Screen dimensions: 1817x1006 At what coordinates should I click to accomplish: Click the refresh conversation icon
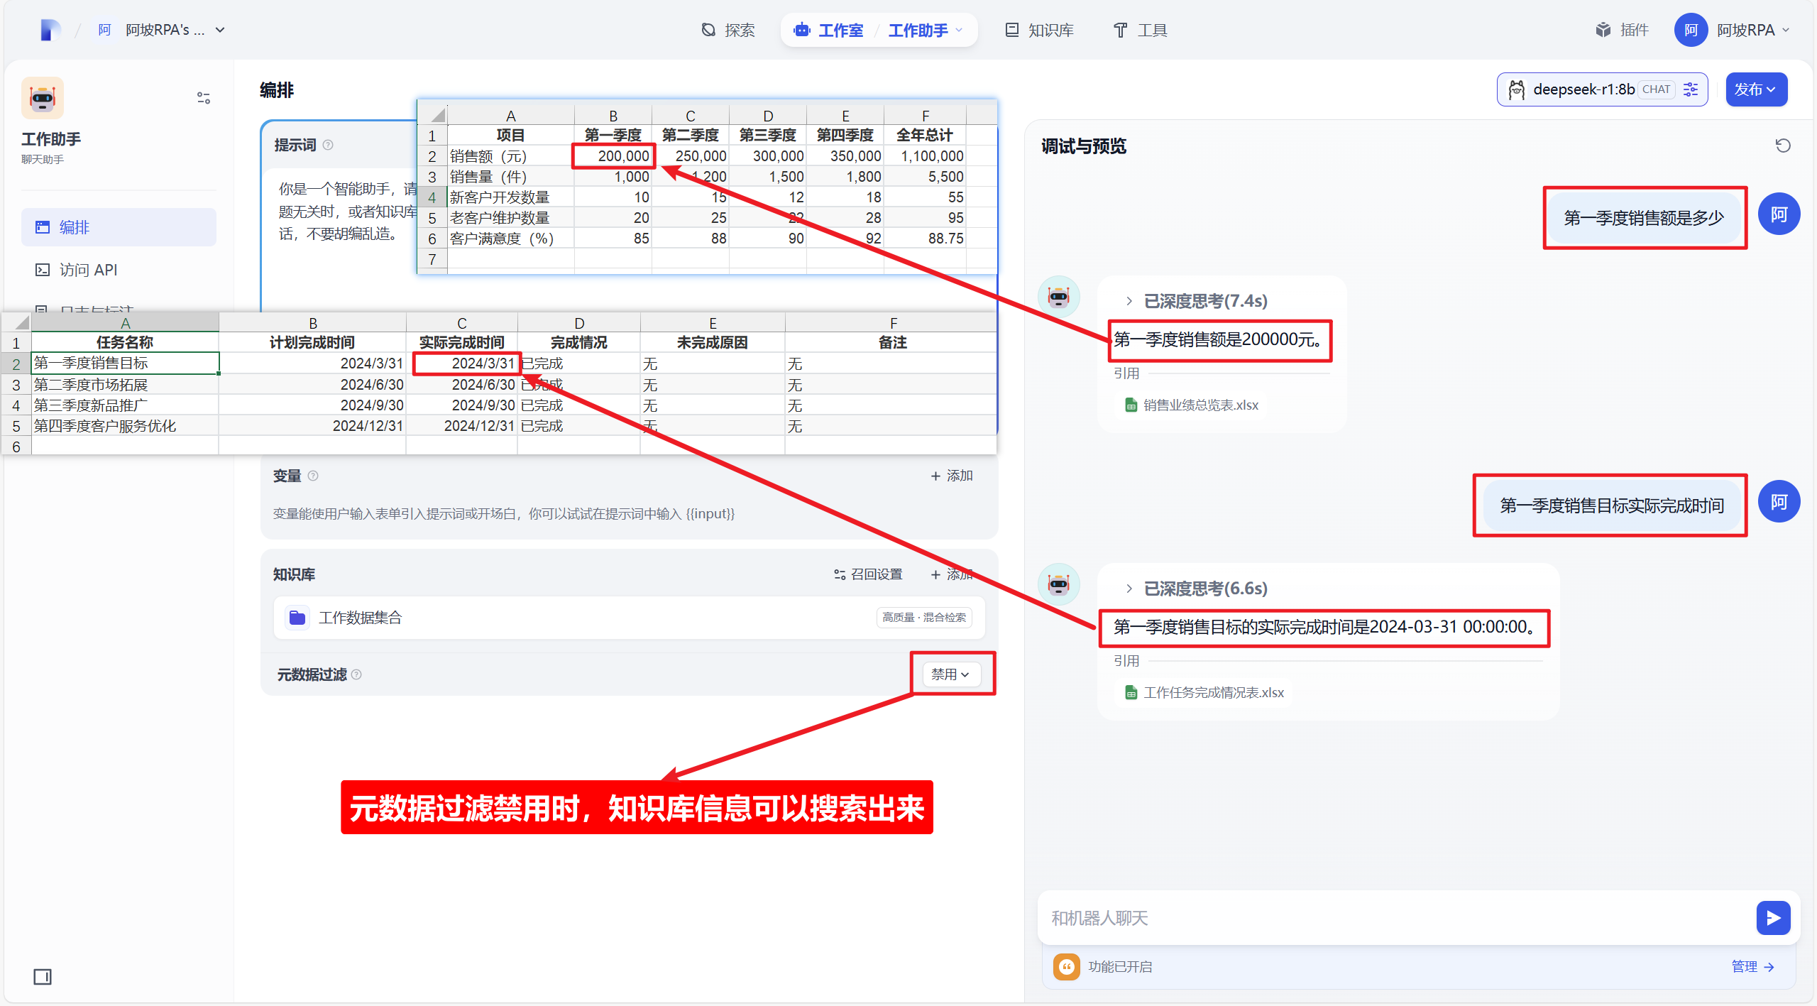[x=1782, y=146]
